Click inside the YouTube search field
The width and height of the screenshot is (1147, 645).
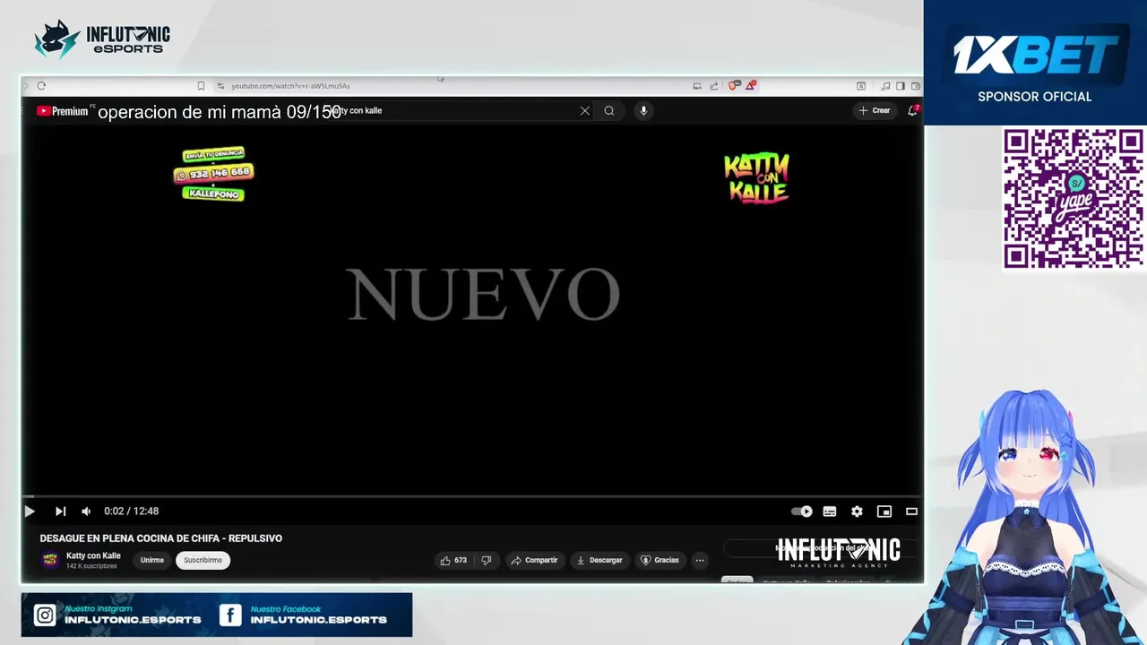457,111
